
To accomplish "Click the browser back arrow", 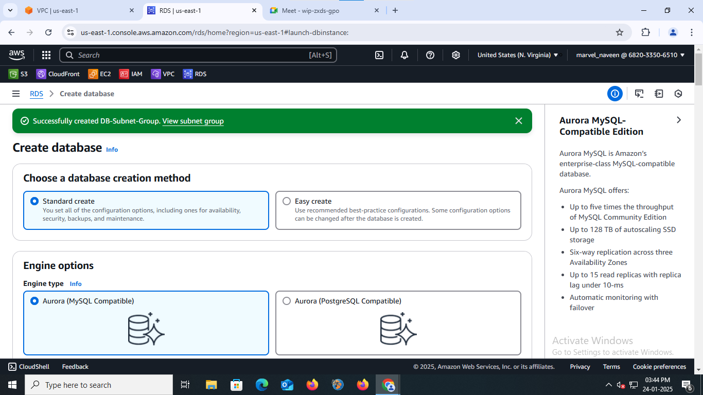I will point(12,32).
